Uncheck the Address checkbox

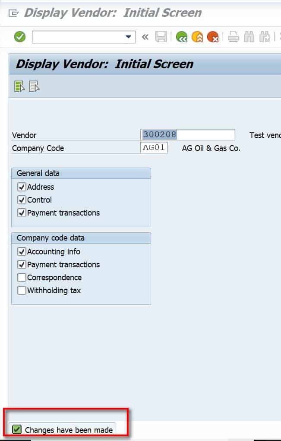(x=22, y=187)
